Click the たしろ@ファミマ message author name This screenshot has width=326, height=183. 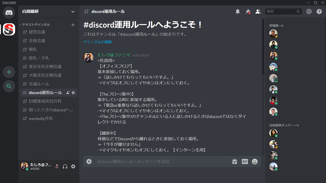(x=114, y=55)
